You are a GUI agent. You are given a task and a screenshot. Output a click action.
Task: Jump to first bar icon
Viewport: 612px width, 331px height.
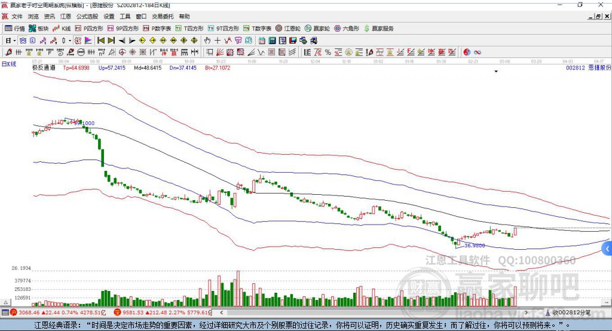100,41
